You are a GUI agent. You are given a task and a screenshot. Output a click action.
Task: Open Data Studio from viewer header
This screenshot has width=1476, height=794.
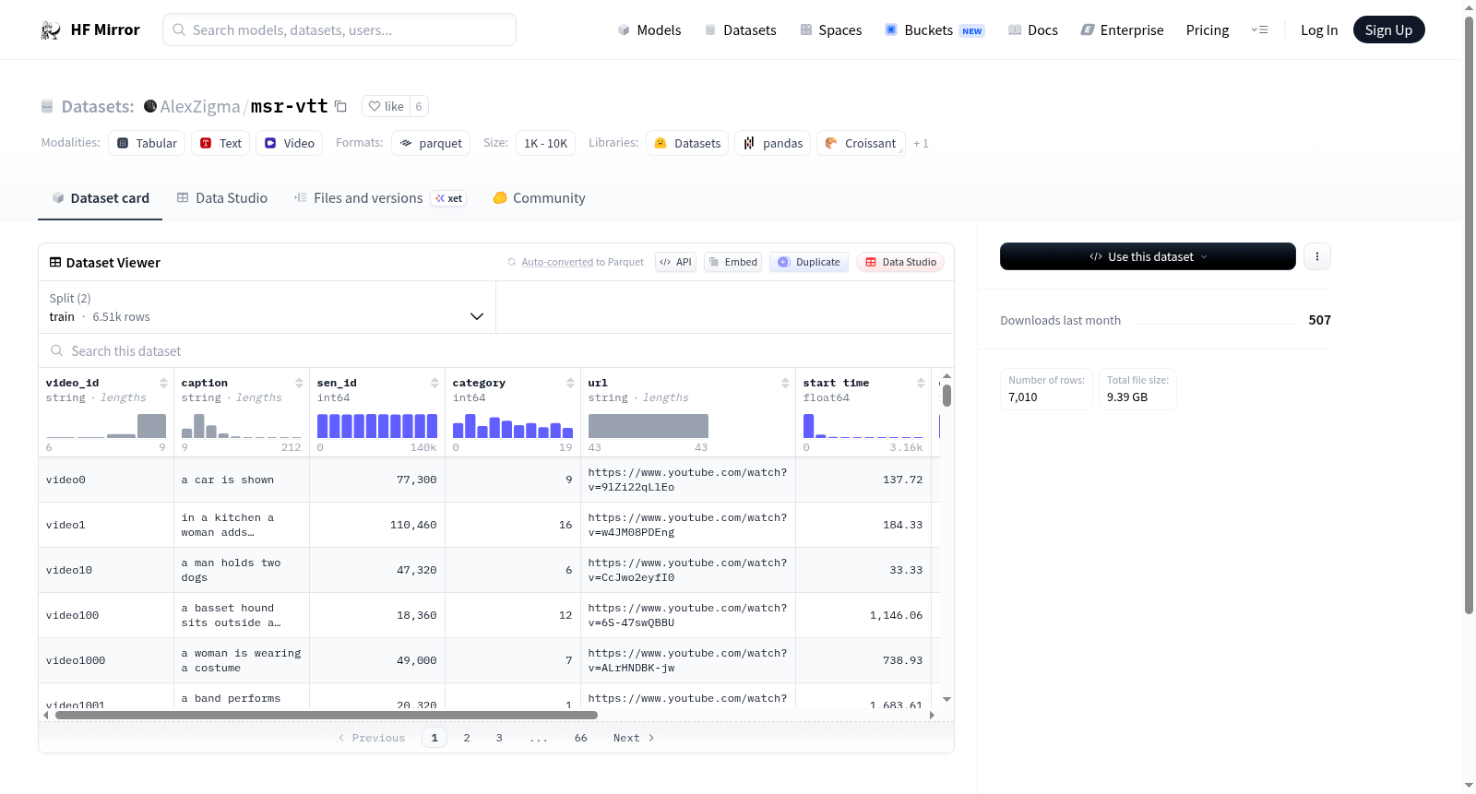pyautogui.click(x=900, y=262)
